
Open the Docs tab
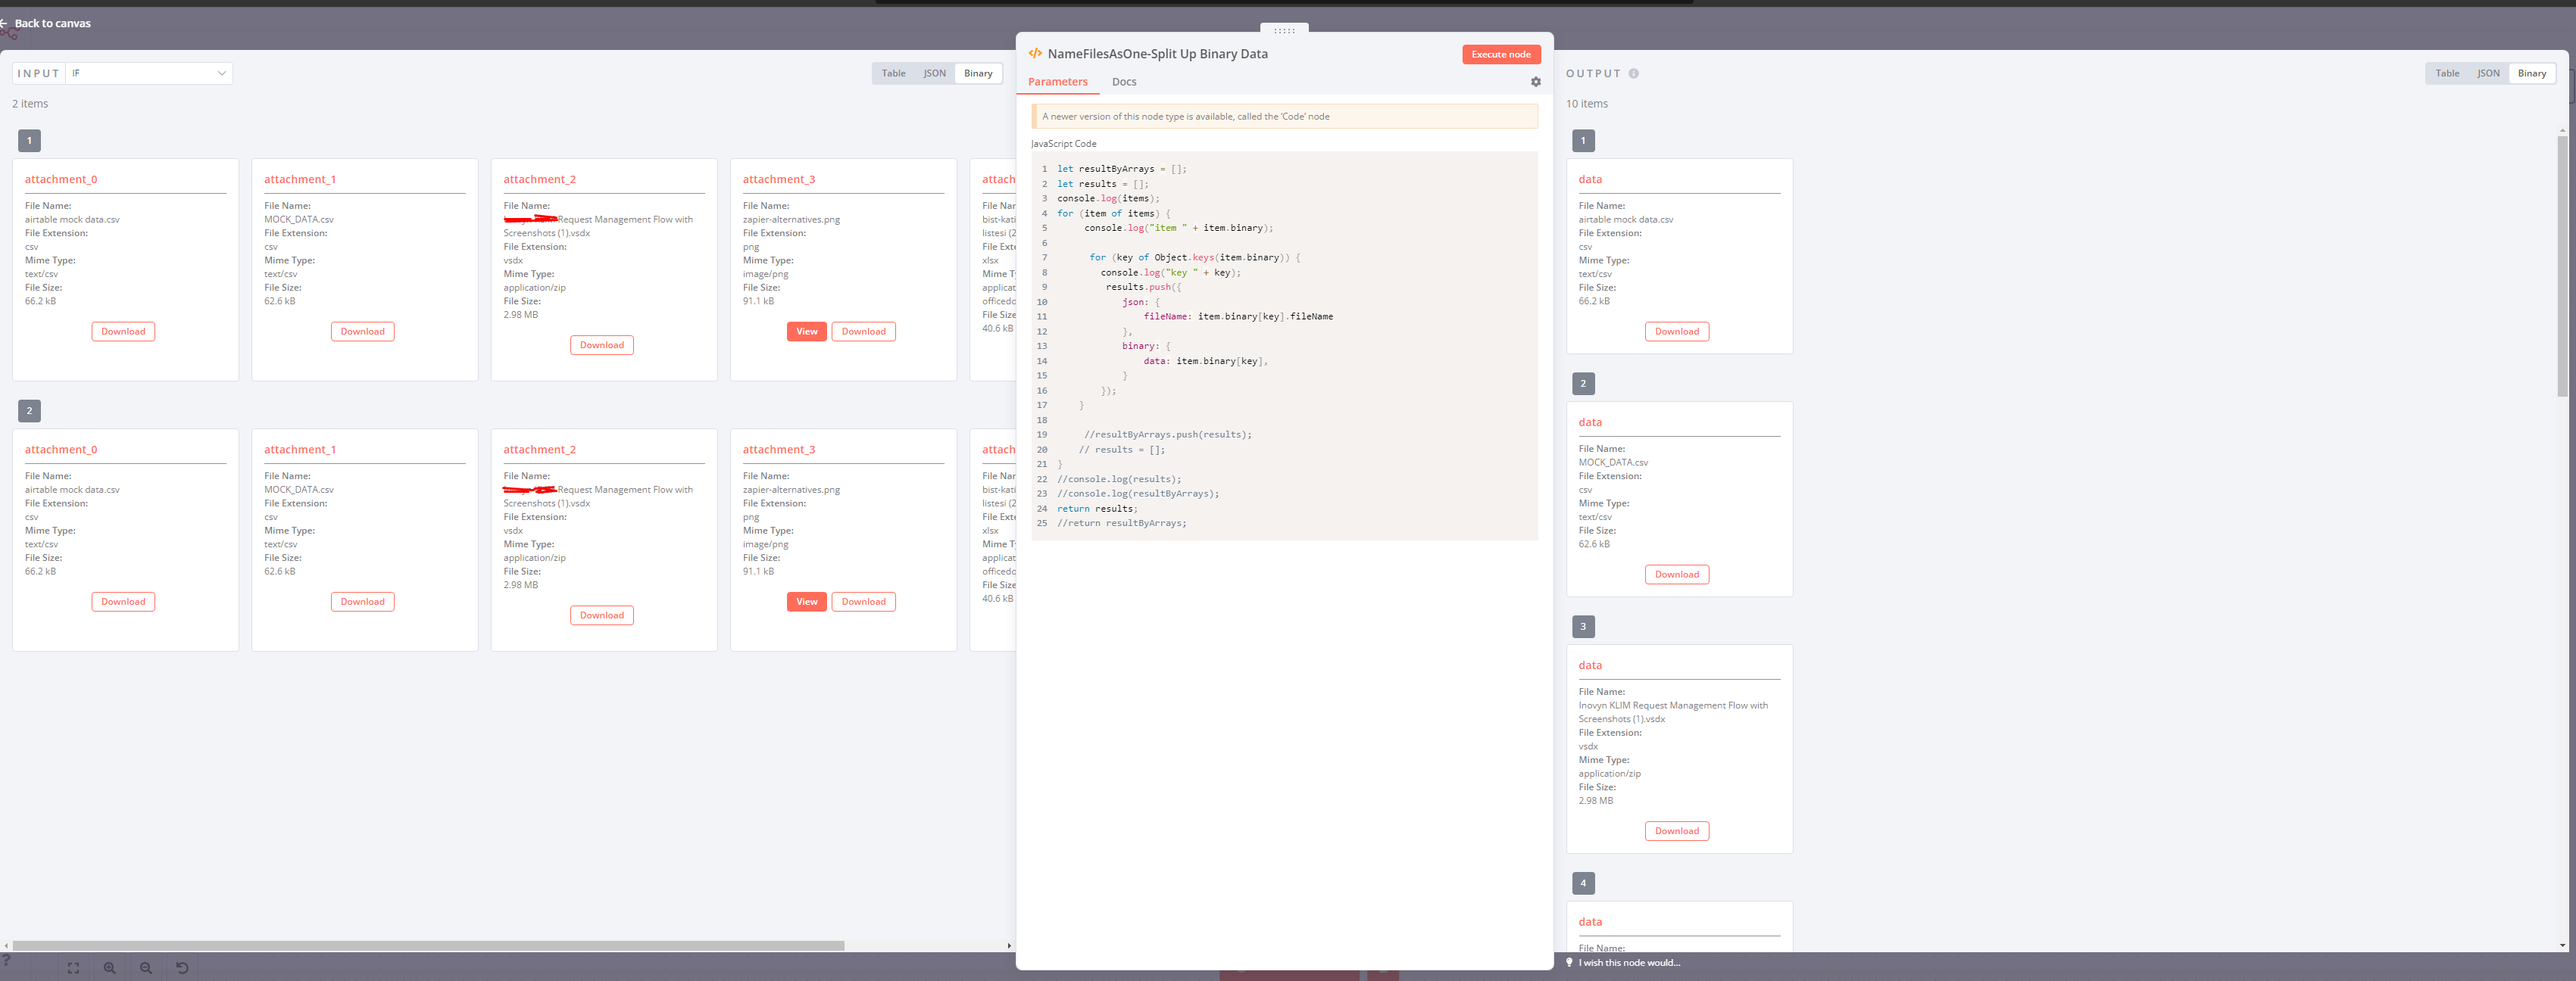click(1123, 82)
